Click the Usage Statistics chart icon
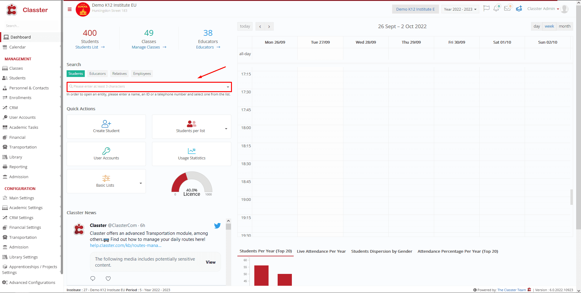Viewport: 581px width, 293px height. pyautogui.click(x=192, y=151)
